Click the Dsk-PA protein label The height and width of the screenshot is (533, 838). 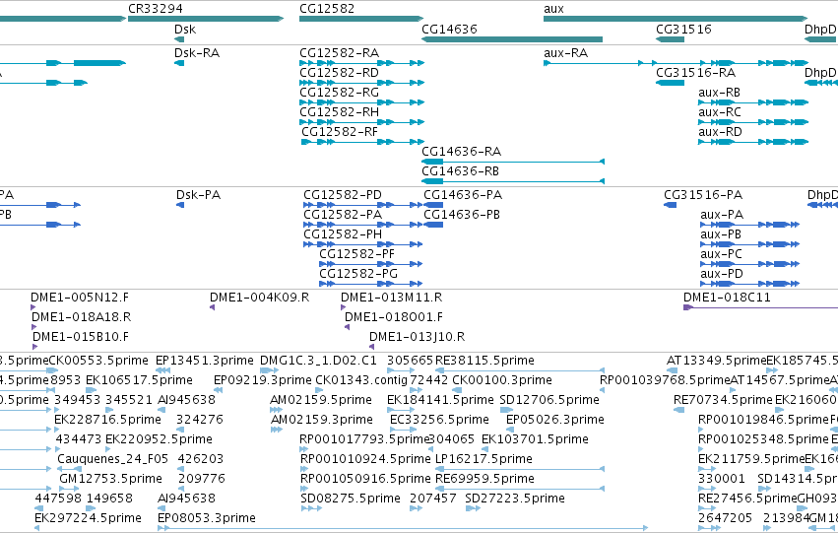pyautogui.click(x=198, y=195)
